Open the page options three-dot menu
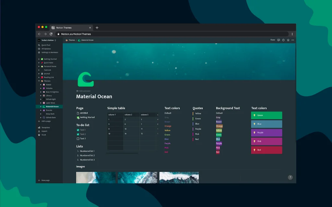Screen dimensions: 332x207 click(x=293, y=40)
